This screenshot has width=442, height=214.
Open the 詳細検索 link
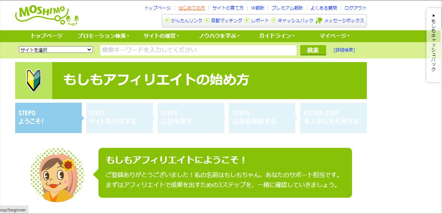tap(344, 50)
